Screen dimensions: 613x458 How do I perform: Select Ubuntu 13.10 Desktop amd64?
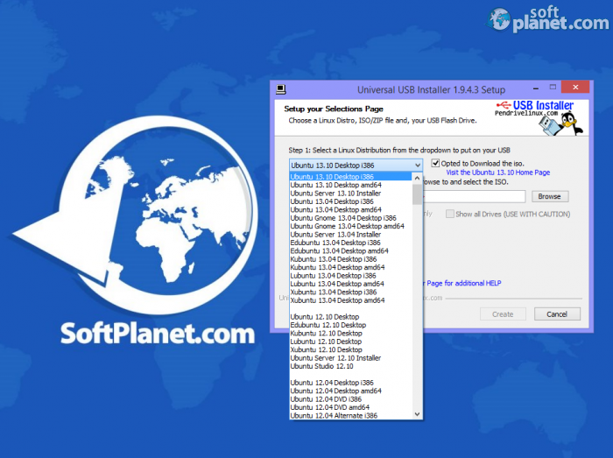[350, 185]
